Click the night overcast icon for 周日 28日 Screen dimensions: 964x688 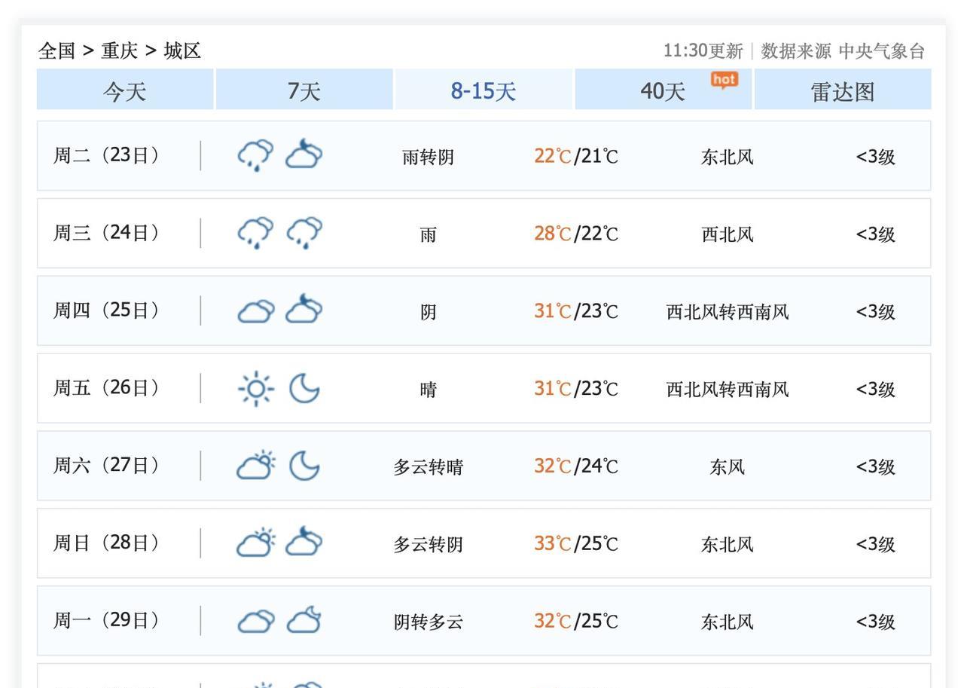(304, 543)
